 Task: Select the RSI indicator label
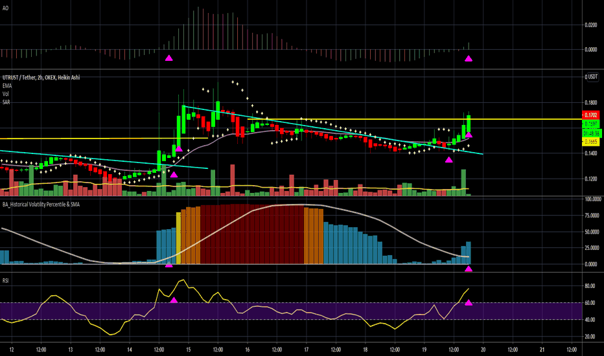pyautogui.click(x=5, y=280)
